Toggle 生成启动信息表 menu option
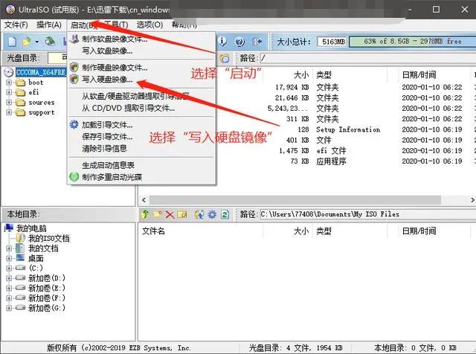 pyautogui.click(x=141, y=165)
